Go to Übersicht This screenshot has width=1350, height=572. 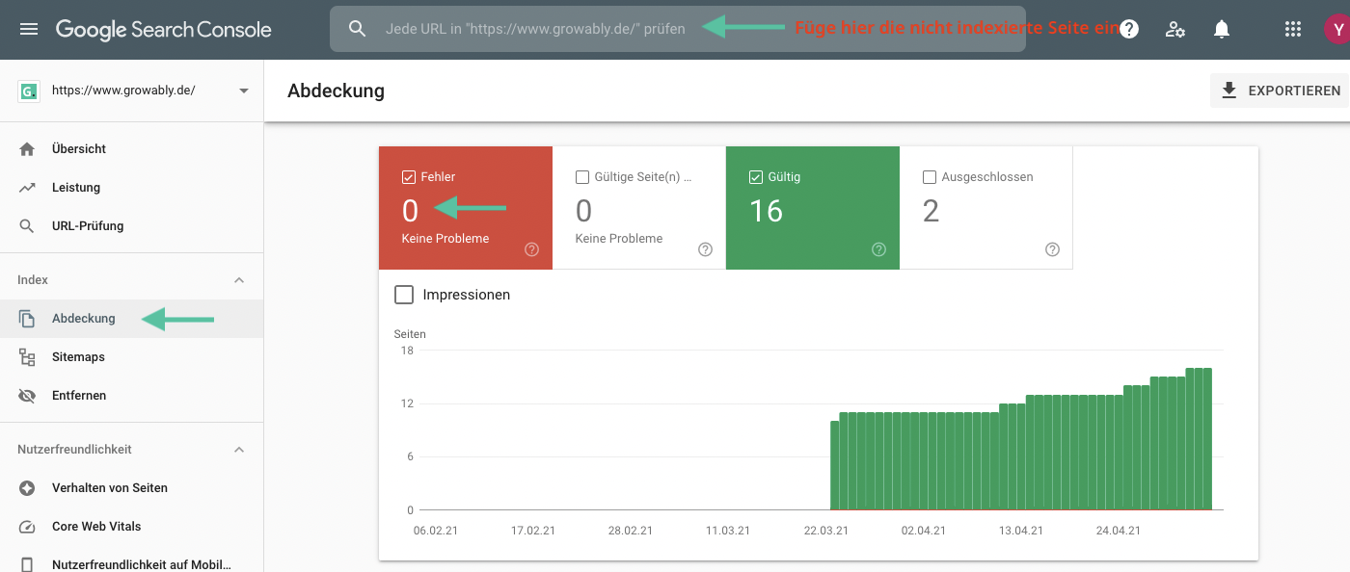pyautogui.click(x=131, y=149)
